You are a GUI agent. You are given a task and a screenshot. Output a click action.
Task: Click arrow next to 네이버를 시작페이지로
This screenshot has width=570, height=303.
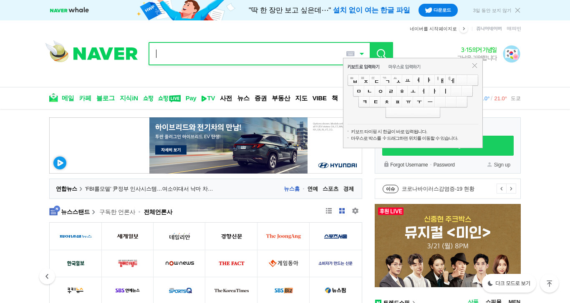tap(464, 29)
